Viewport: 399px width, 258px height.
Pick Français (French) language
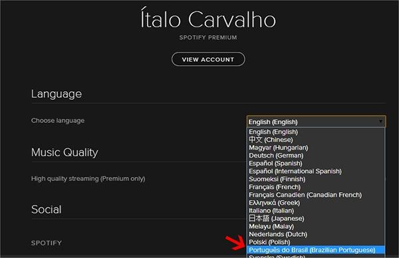click(x=315, y=187)
